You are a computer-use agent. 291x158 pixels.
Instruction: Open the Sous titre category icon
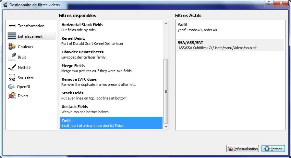pyautogui.click(x=12, y=78)
